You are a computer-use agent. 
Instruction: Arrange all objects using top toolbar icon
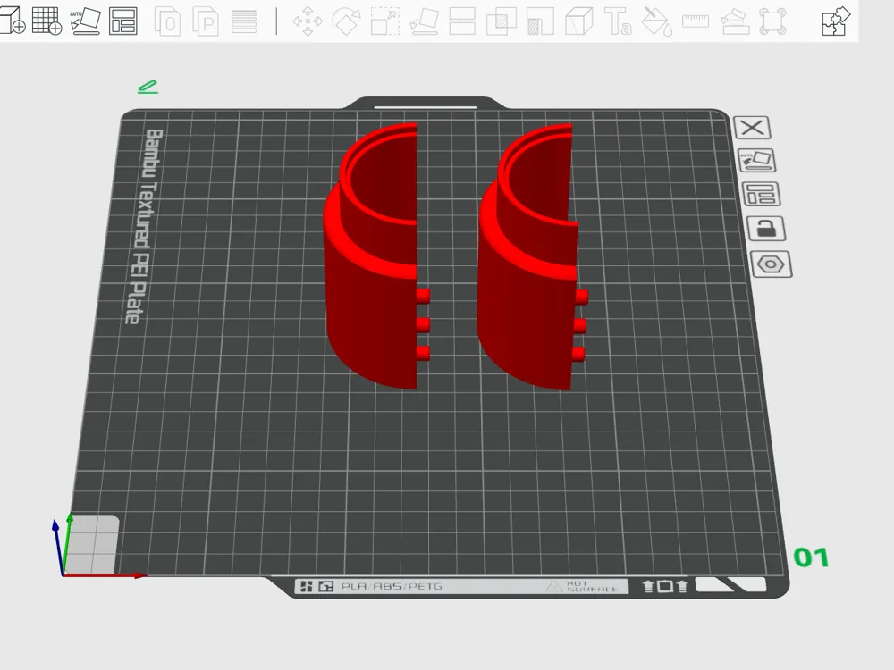(123, 21)
